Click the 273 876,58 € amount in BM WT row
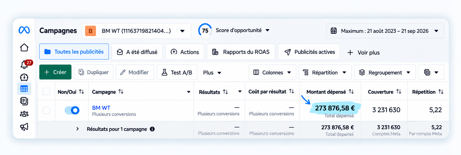This screenshot has height=155, width=461. point(335,108)
